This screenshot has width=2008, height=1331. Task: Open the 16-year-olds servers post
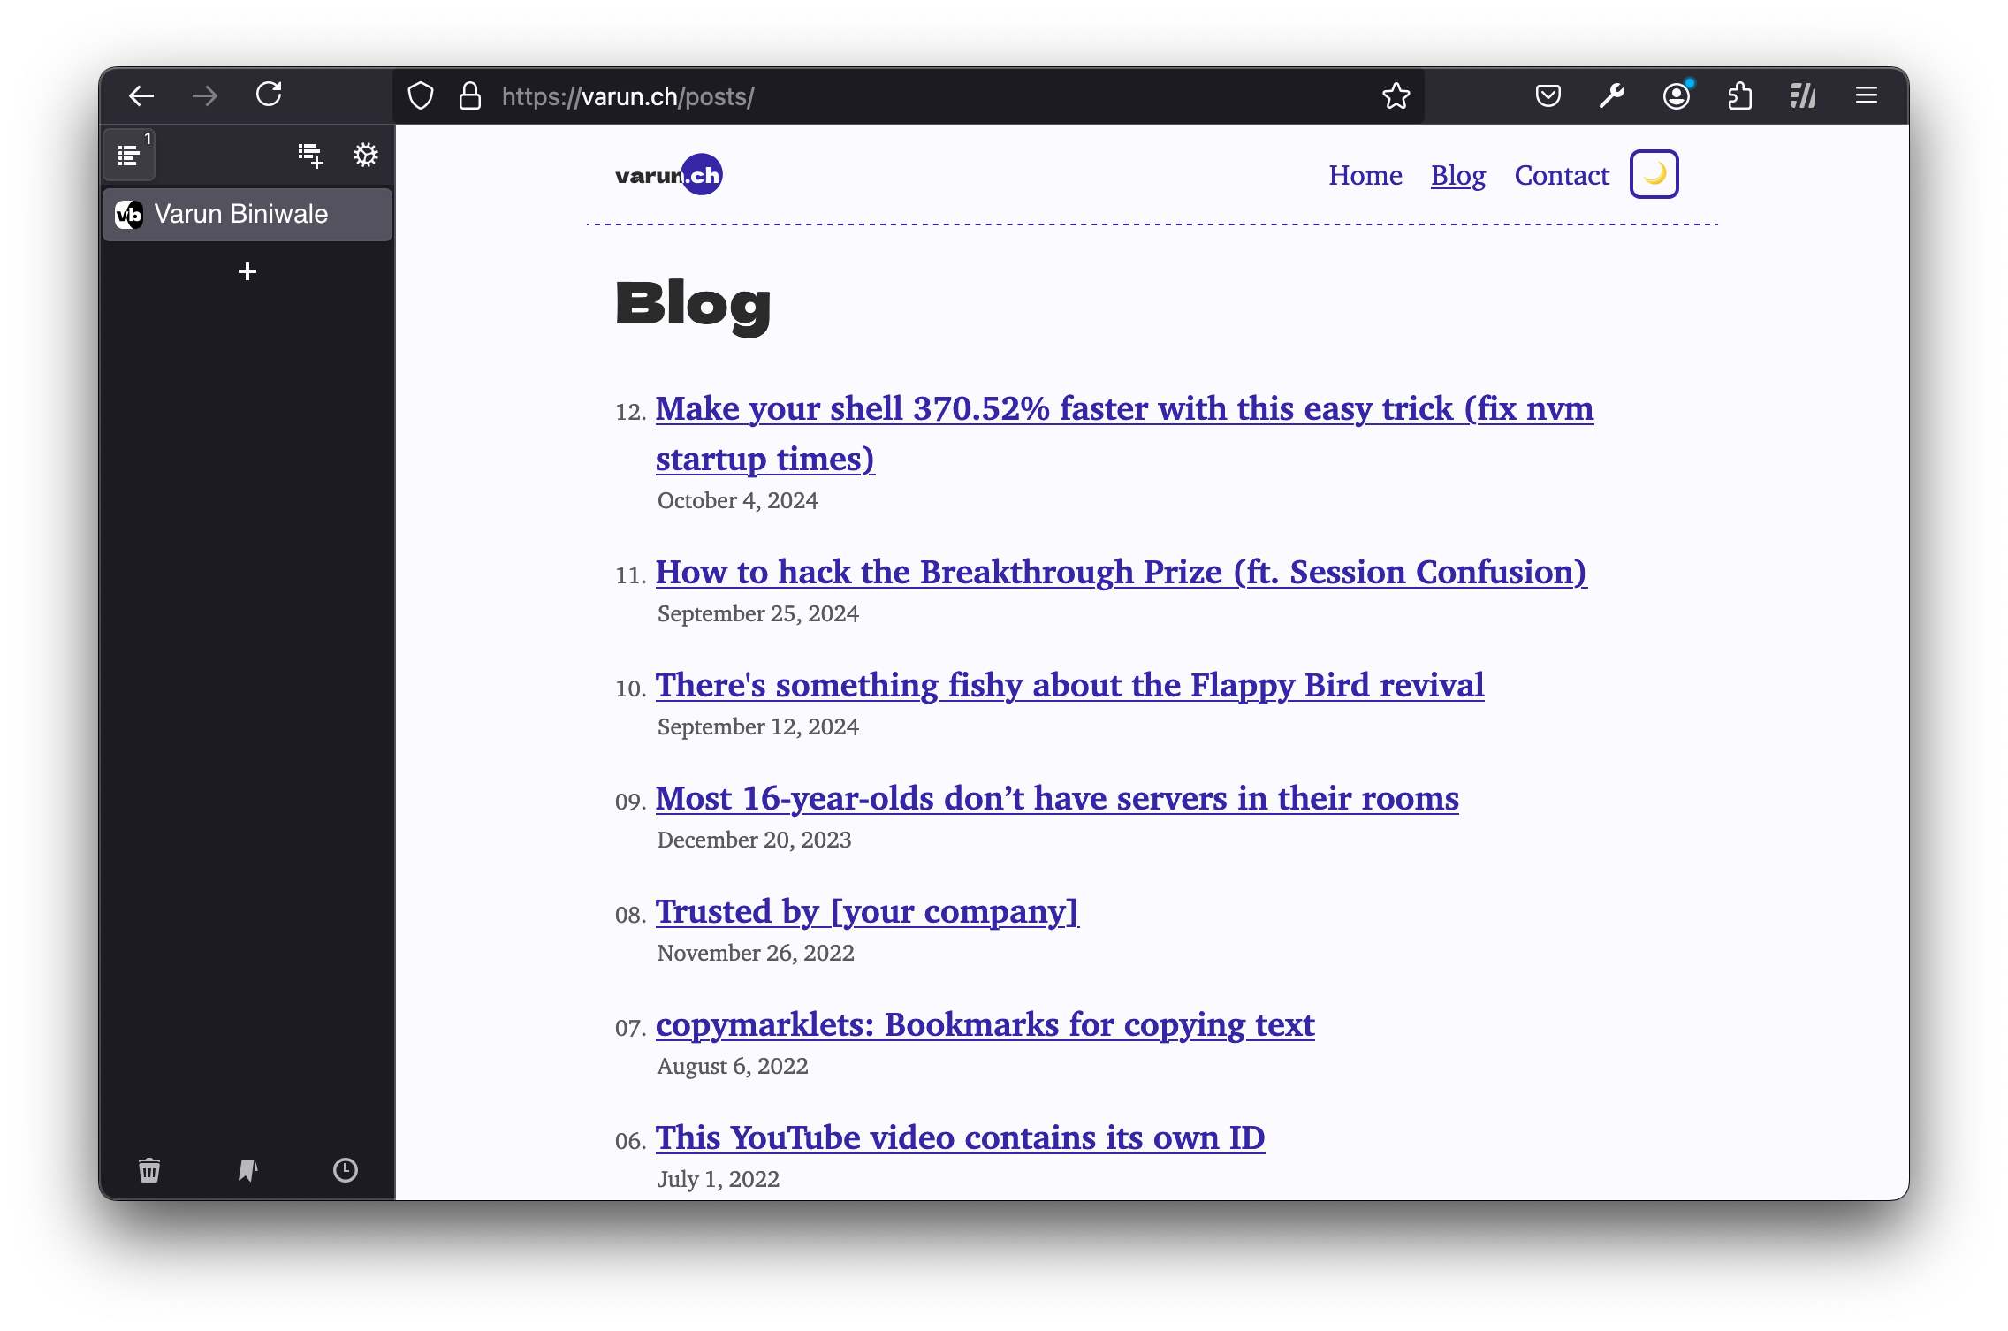[1057, 798]
